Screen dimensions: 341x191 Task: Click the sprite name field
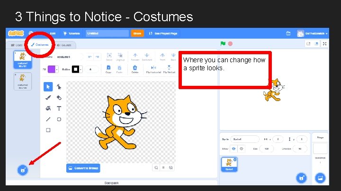(x=245, y=139)
